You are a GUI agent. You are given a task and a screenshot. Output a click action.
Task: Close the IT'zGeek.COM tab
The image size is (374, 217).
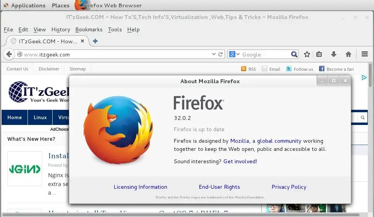coord(82,41)
